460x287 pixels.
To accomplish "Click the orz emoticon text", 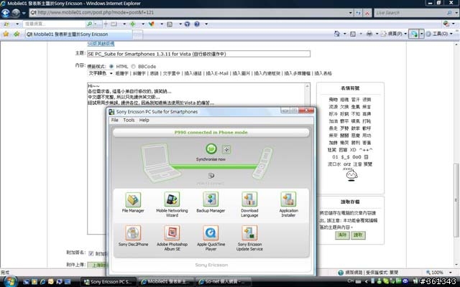I will pos(347,164).
